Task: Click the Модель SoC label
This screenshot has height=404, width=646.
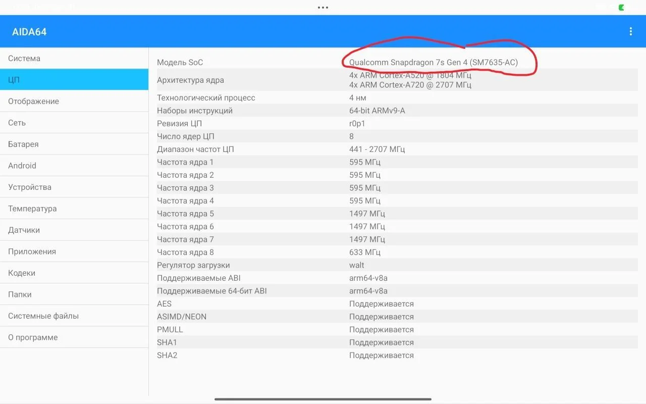Action: tap(180, 62)
